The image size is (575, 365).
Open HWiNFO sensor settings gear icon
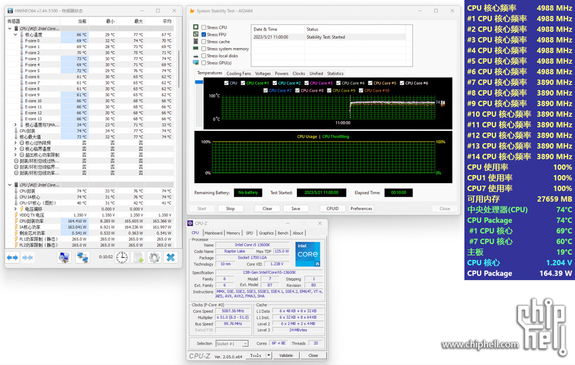point(154,258)
